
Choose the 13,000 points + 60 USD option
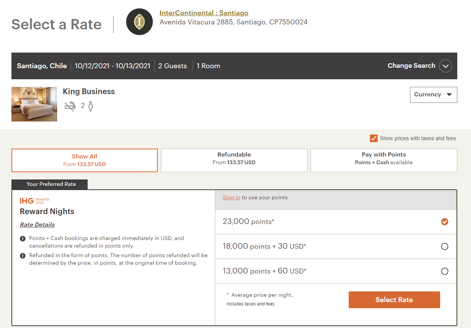(444, 271)
